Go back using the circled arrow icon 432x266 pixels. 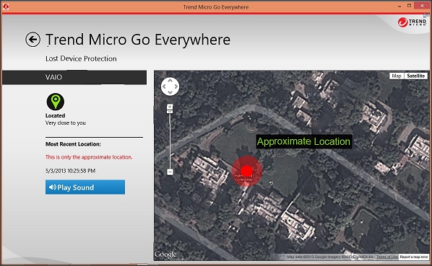[33, 40]
